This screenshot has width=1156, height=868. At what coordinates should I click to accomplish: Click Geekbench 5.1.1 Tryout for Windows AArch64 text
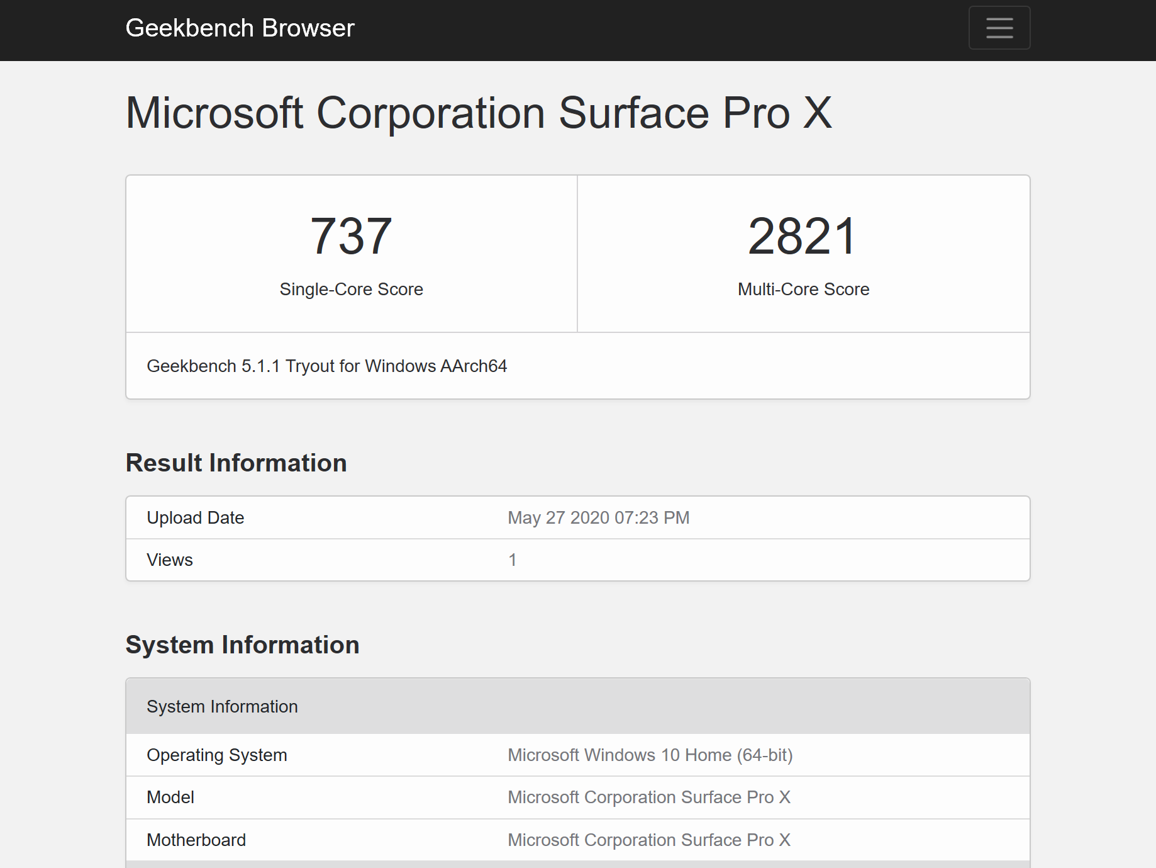click(327, 366)
